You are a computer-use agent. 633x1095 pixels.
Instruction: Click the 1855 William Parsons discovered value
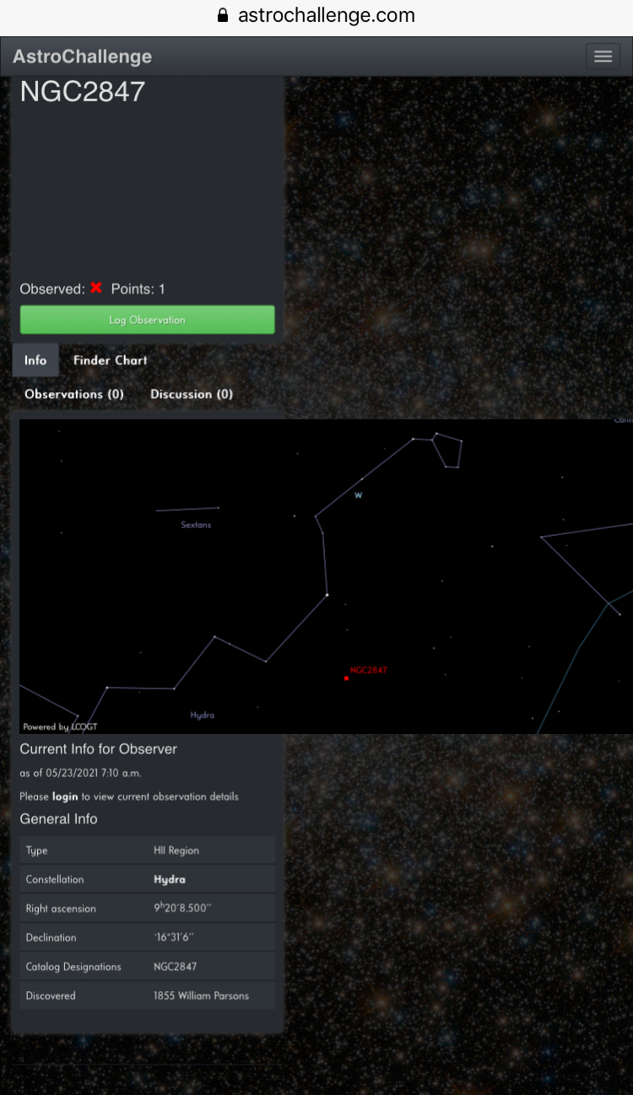pyautogui.click(x=201, y=995)
